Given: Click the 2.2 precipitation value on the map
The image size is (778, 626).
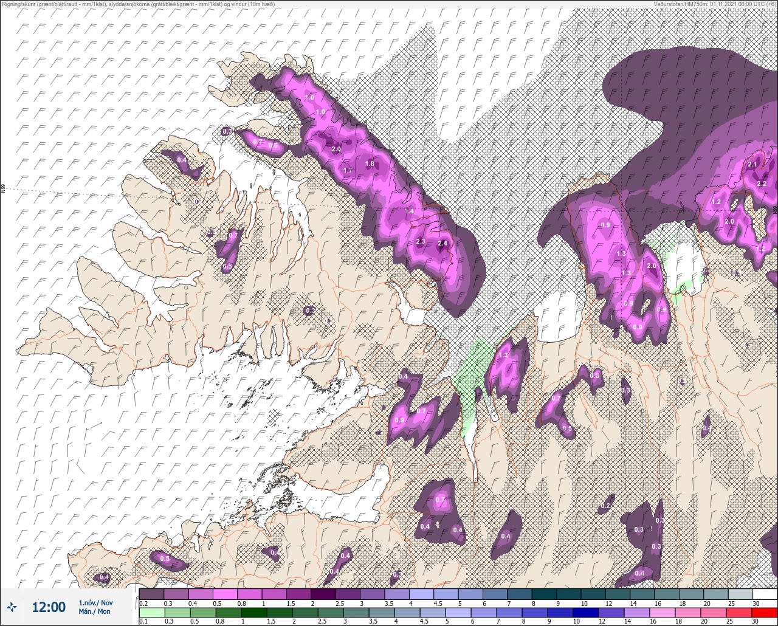Looking at the screenshot, I should pos(762,184).
